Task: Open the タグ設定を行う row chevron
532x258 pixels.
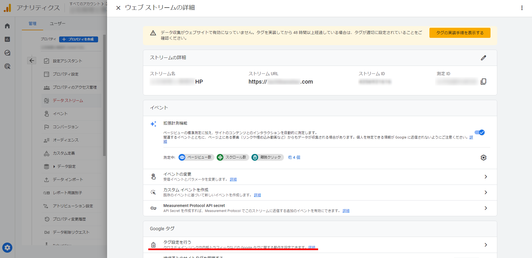Action: [x=485, y=245]
